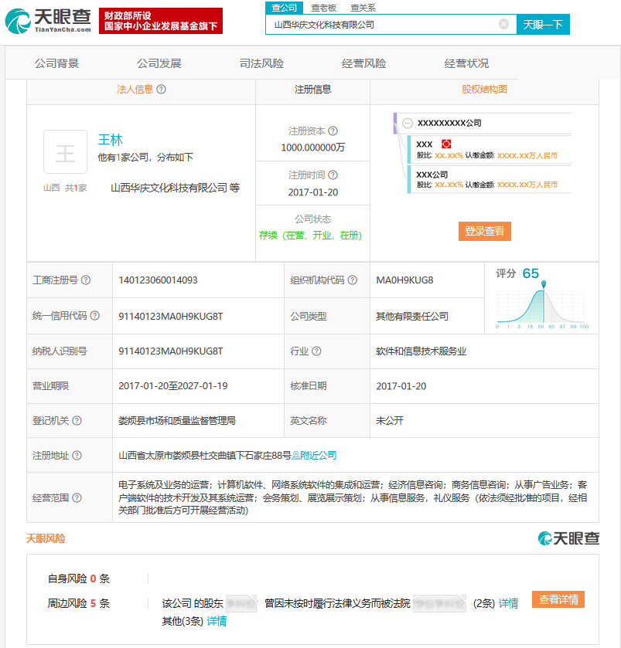Click the 天眼一下 search button
The image size is (621, 648).
[543, 25]
